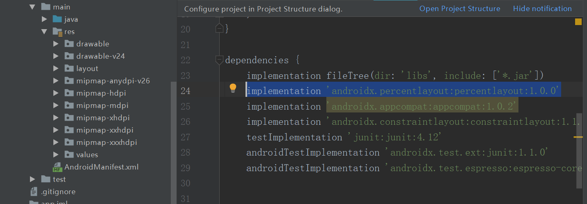Collapse the main folder tree arrow
Image resolution: width=587 pixels, height=204 pixels.
(x=32, y=7)
